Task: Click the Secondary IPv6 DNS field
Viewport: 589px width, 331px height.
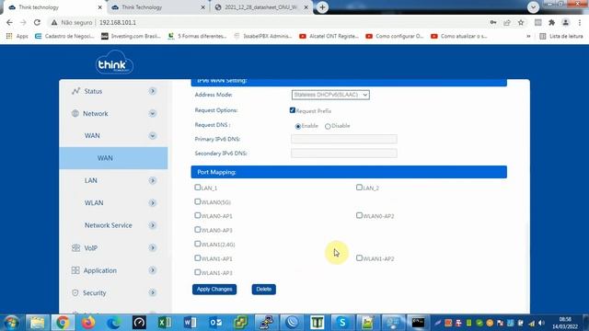Action: click(x=344, y=154)
